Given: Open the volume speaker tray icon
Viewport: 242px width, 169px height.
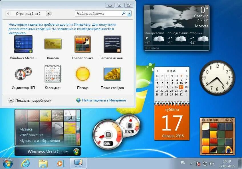Looking at the screenshot, I should (x=212, y=164).
